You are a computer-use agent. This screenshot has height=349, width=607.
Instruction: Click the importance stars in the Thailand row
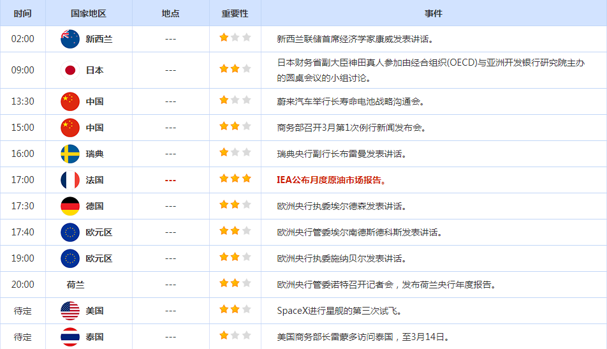(x=235, y=336)
